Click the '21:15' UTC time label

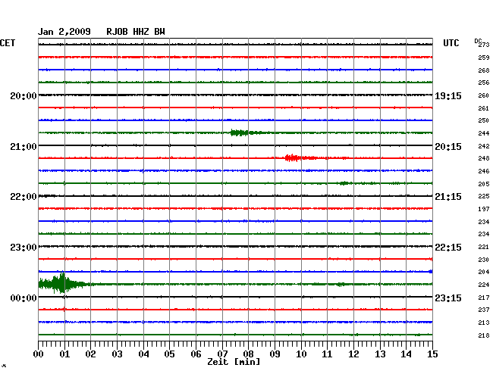tap(448, 197)
